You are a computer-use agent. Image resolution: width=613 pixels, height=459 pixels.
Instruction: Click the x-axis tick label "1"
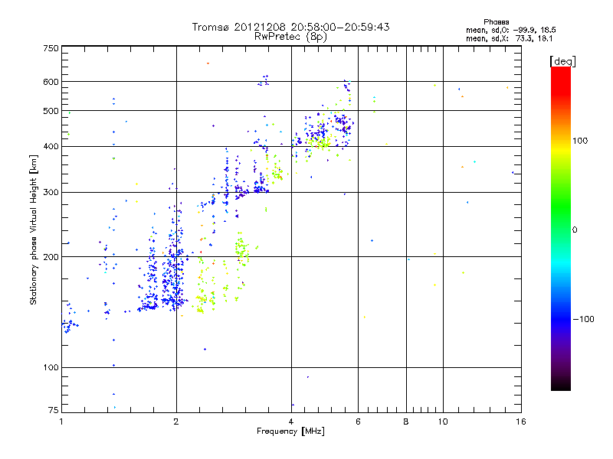click(x=61, y=422)
